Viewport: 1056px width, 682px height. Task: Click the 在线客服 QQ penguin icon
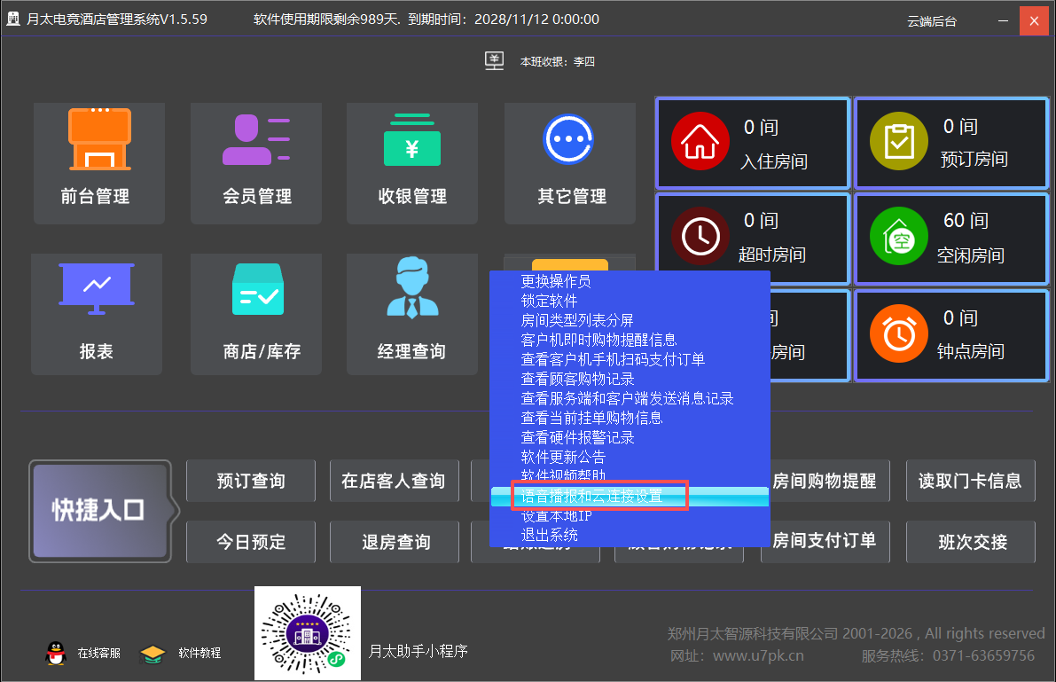56,653
